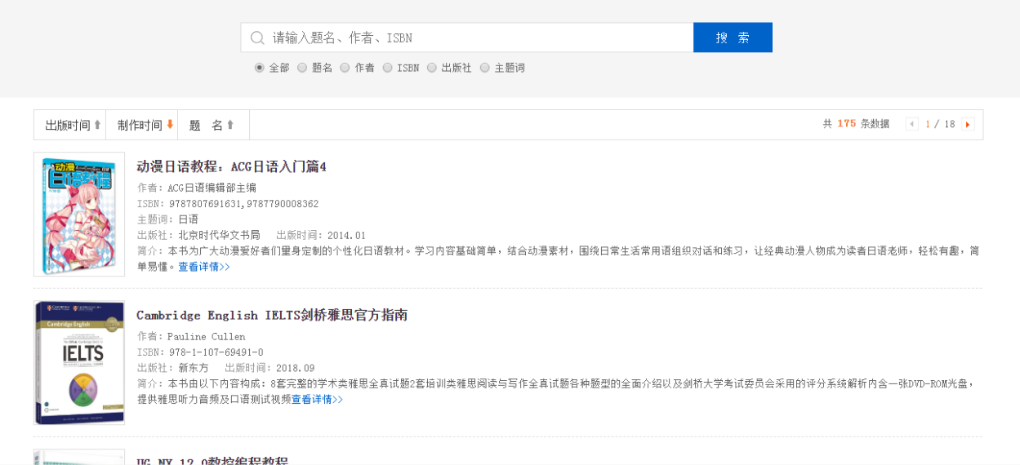Click publication date 2014.01
Image resolution: width=1020 pixels, height=465 pixels.
[349, 235]
